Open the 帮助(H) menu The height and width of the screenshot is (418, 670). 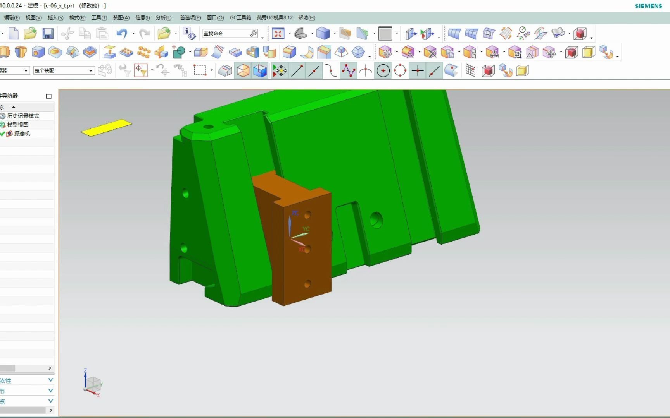coord(307,18)
